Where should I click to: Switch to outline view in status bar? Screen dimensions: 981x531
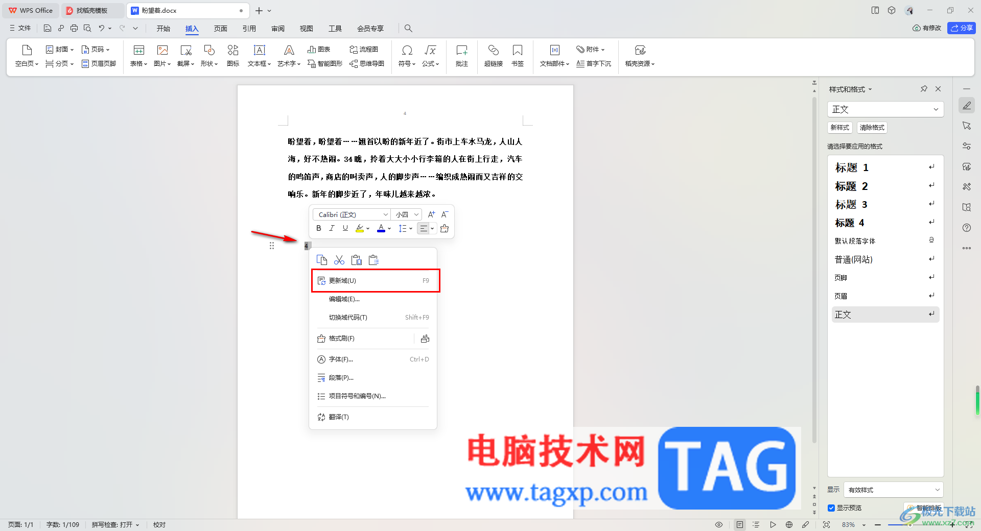click(x=756, y=524)
